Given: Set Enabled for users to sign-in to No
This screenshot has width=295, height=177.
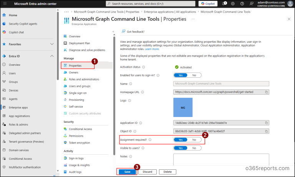Looking at the screenshot, I should coord(194,75).
